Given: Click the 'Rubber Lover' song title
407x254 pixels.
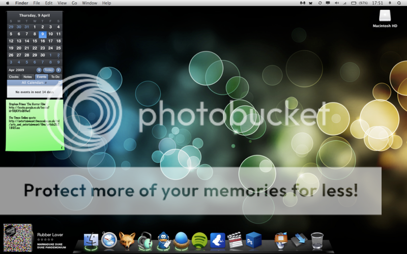Looking at the screenshot, I should coord(50,235).
